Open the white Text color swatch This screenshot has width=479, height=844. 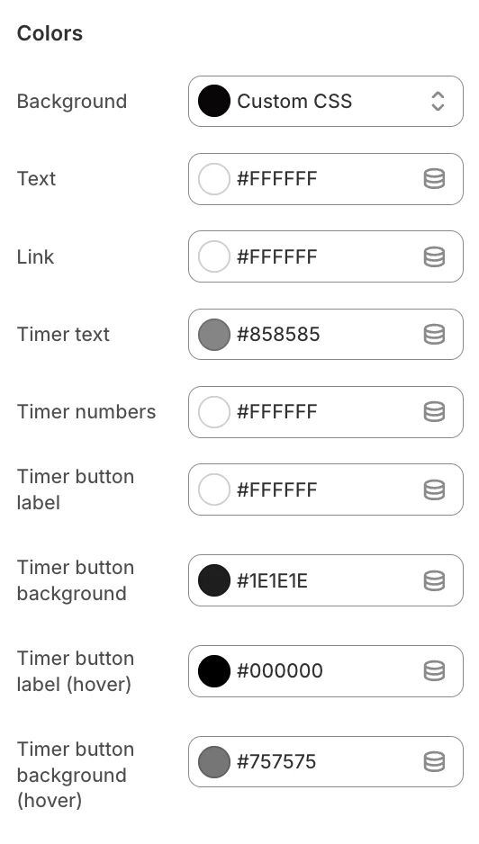(214, 179)
